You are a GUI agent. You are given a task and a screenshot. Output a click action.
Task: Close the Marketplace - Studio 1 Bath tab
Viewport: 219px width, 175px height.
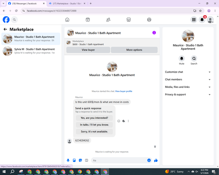(85, 3)
